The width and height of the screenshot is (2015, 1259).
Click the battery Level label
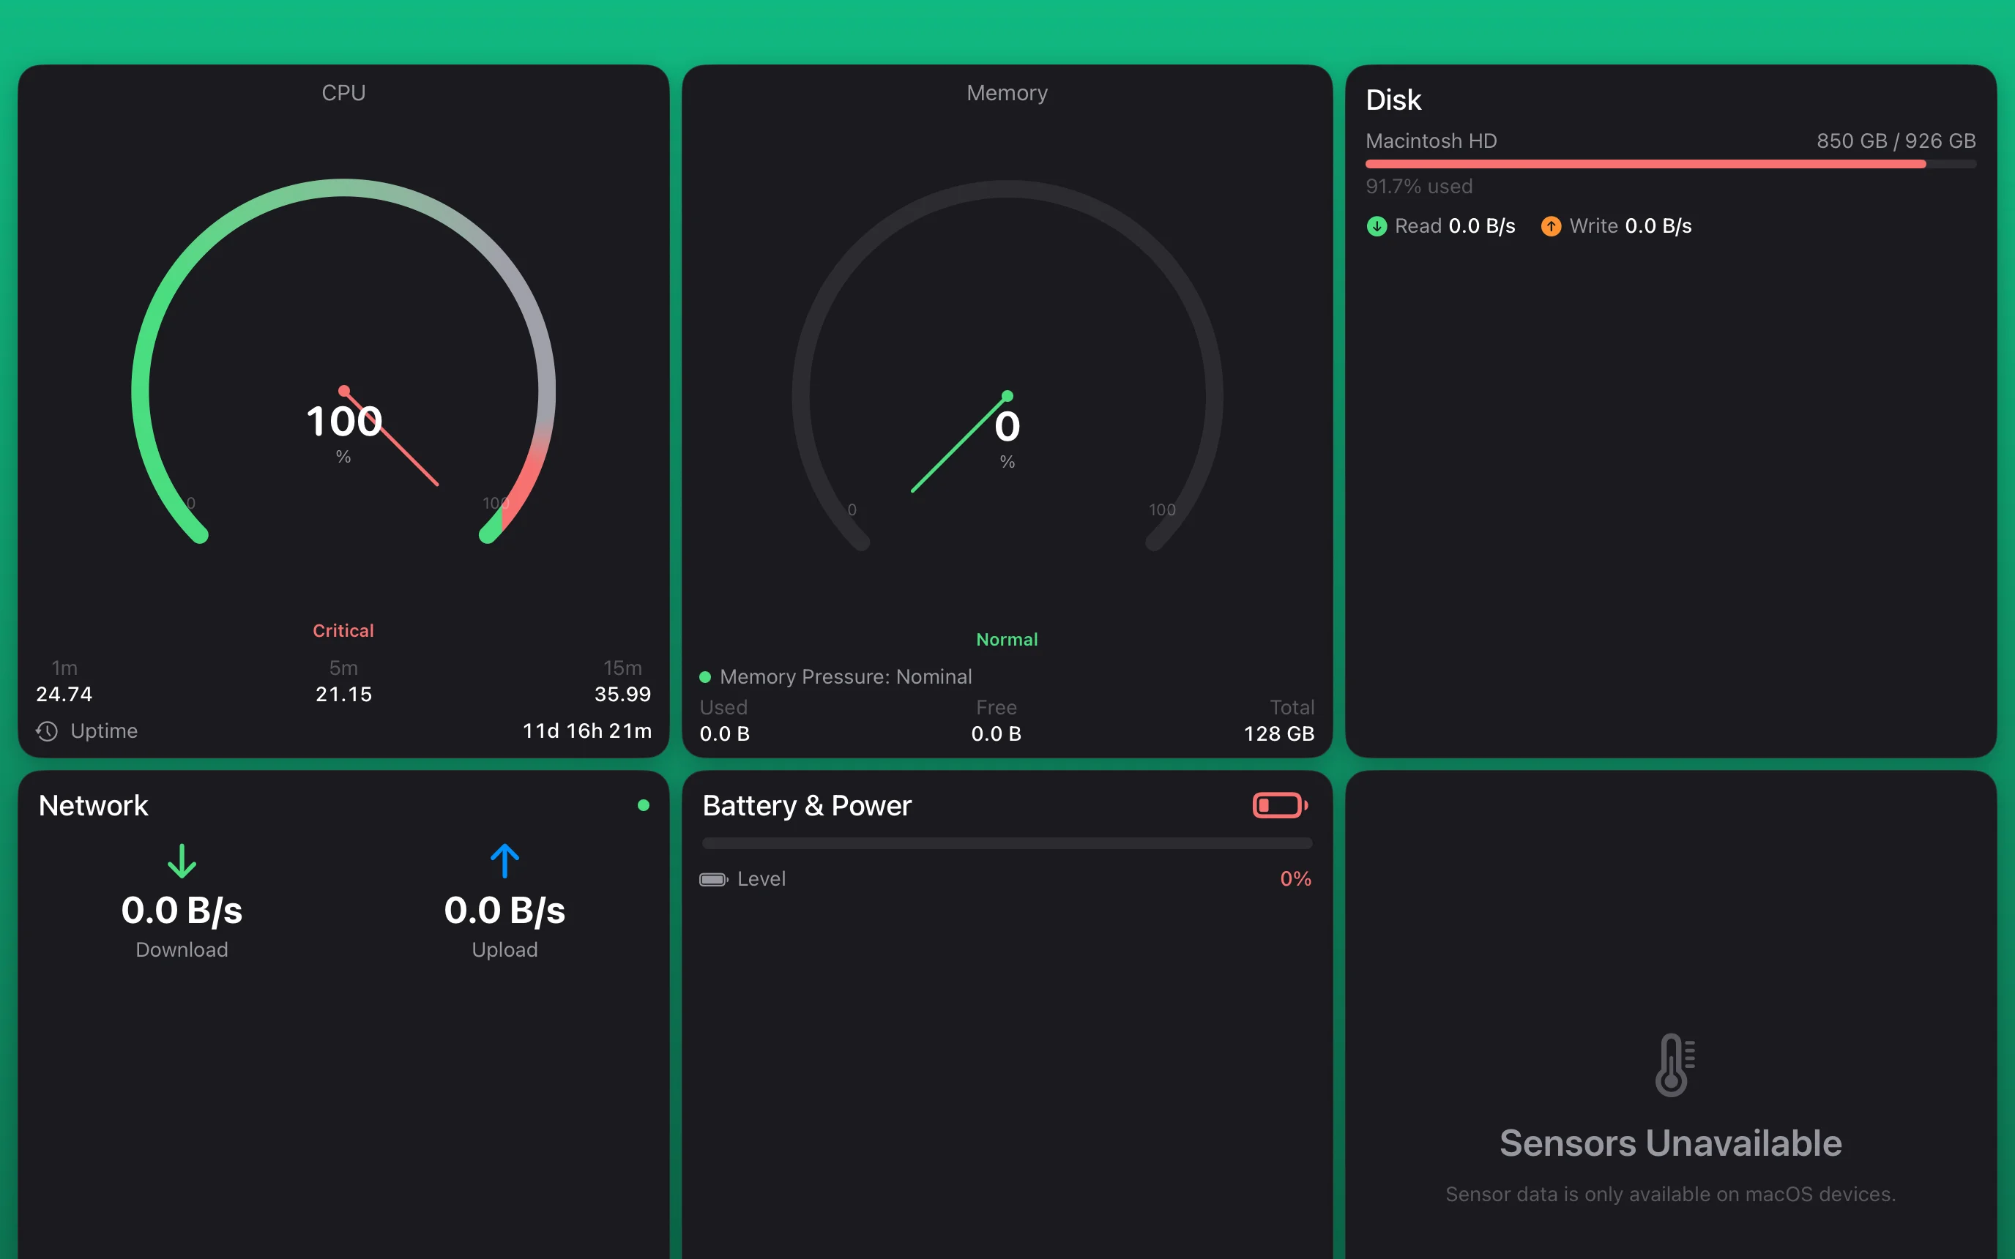[761, 878]
